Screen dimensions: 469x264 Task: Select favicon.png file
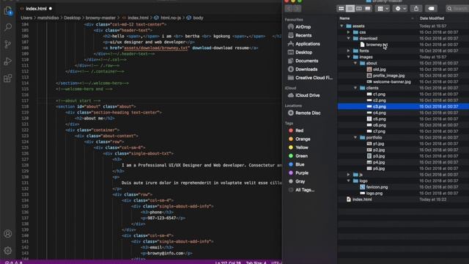click(377, 187)
